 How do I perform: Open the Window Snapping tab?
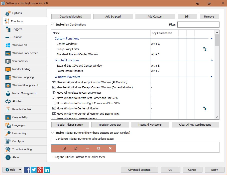click(x=23, y=77)
